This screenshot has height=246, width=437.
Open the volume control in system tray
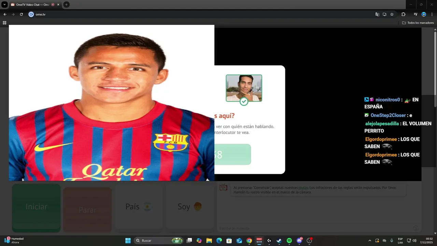coord(414,241)
